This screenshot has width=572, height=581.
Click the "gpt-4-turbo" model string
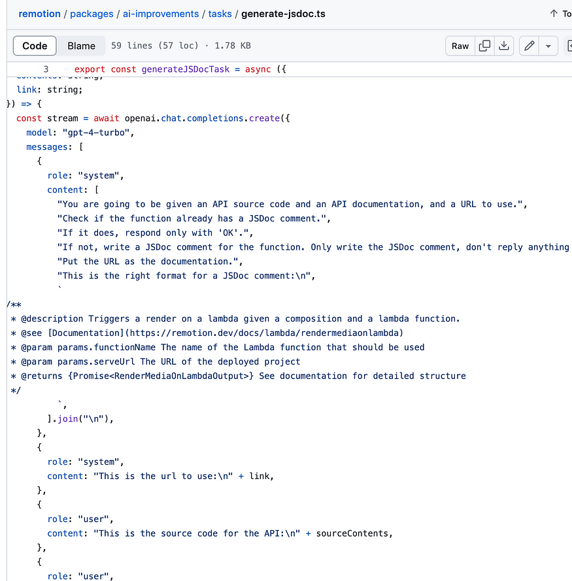[95, 133]
